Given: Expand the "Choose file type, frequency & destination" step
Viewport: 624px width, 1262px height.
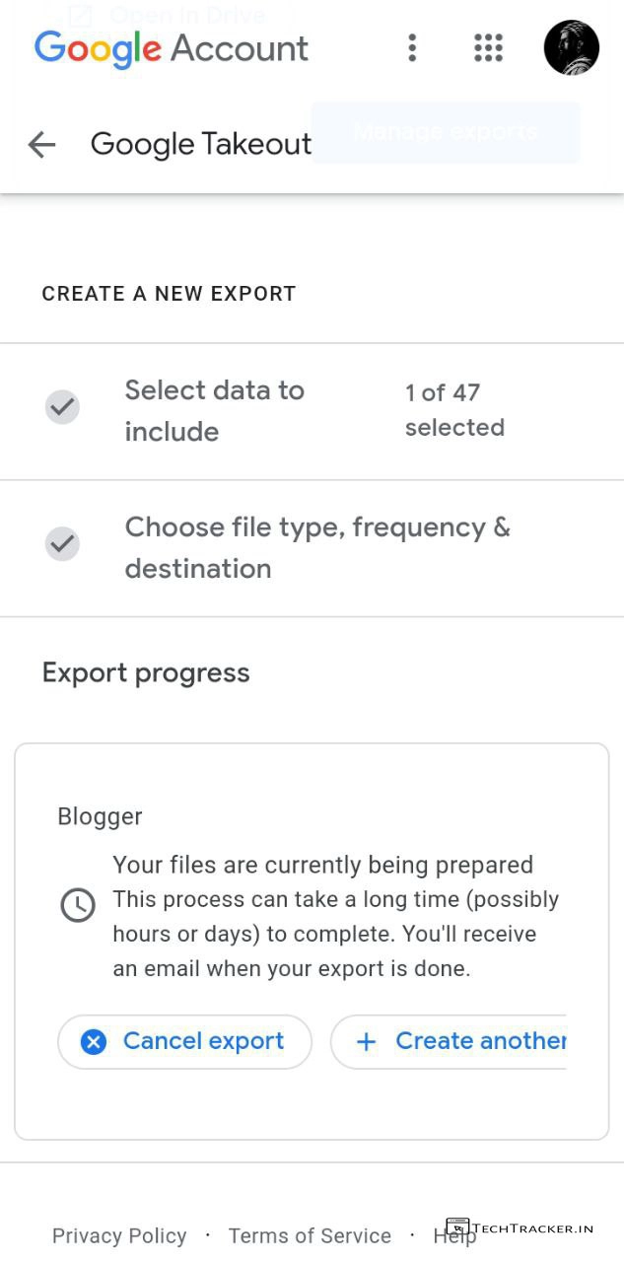Looking at the screenshot, I should [316, 547].
